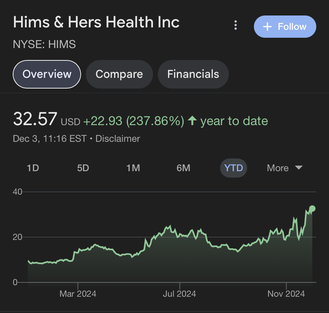Select the 1M time range
Image resolution: width=329 pixels, height=313 pixels.
click(133, 168)
